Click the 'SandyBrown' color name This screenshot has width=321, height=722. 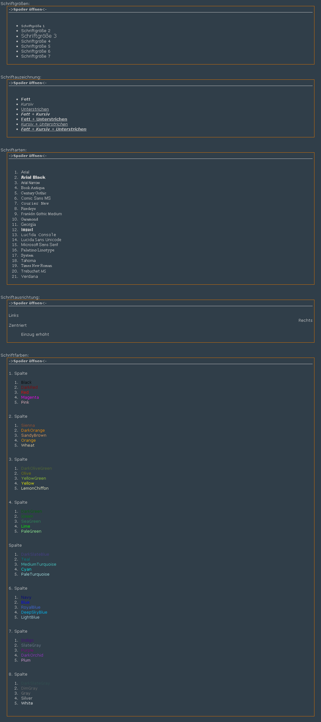(34, 435)
